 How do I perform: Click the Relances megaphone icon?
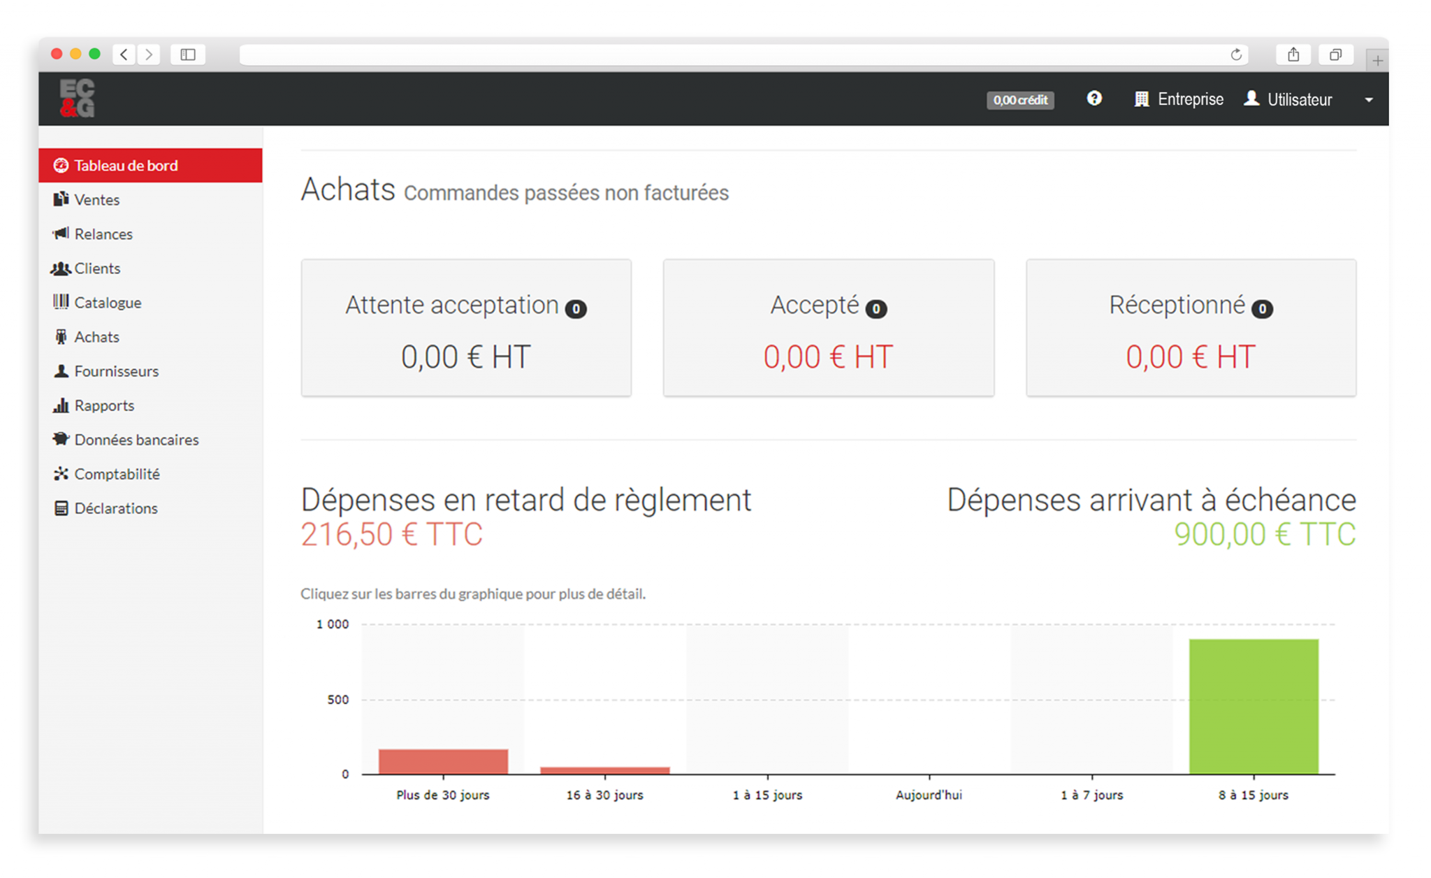coord(61,233)
